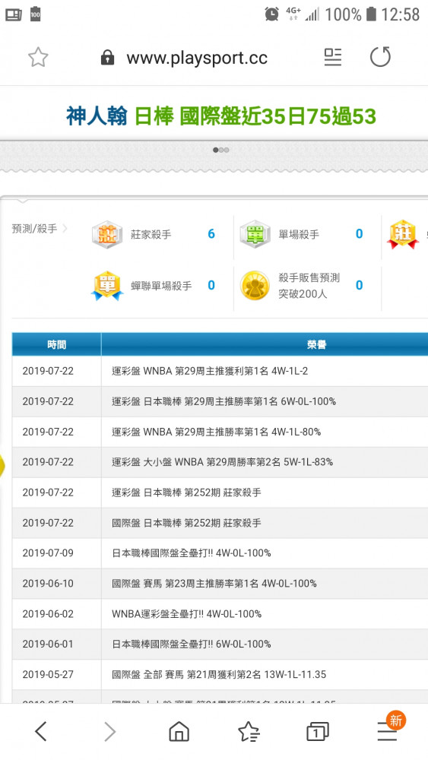The image size is (428, 760).
Task: Tap the battery status icon
Action: (371, 14)
